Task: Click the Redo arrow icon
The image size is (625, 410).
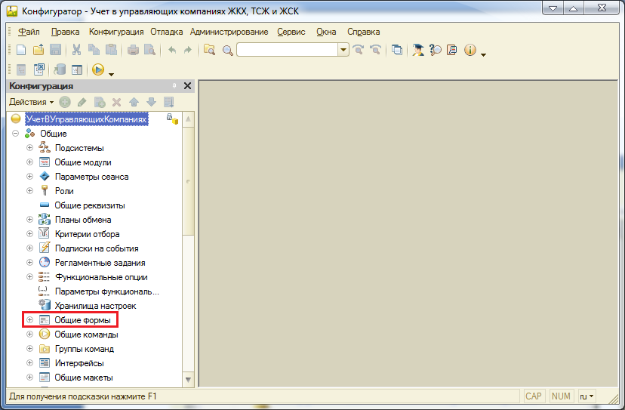Action: [187, 50]
